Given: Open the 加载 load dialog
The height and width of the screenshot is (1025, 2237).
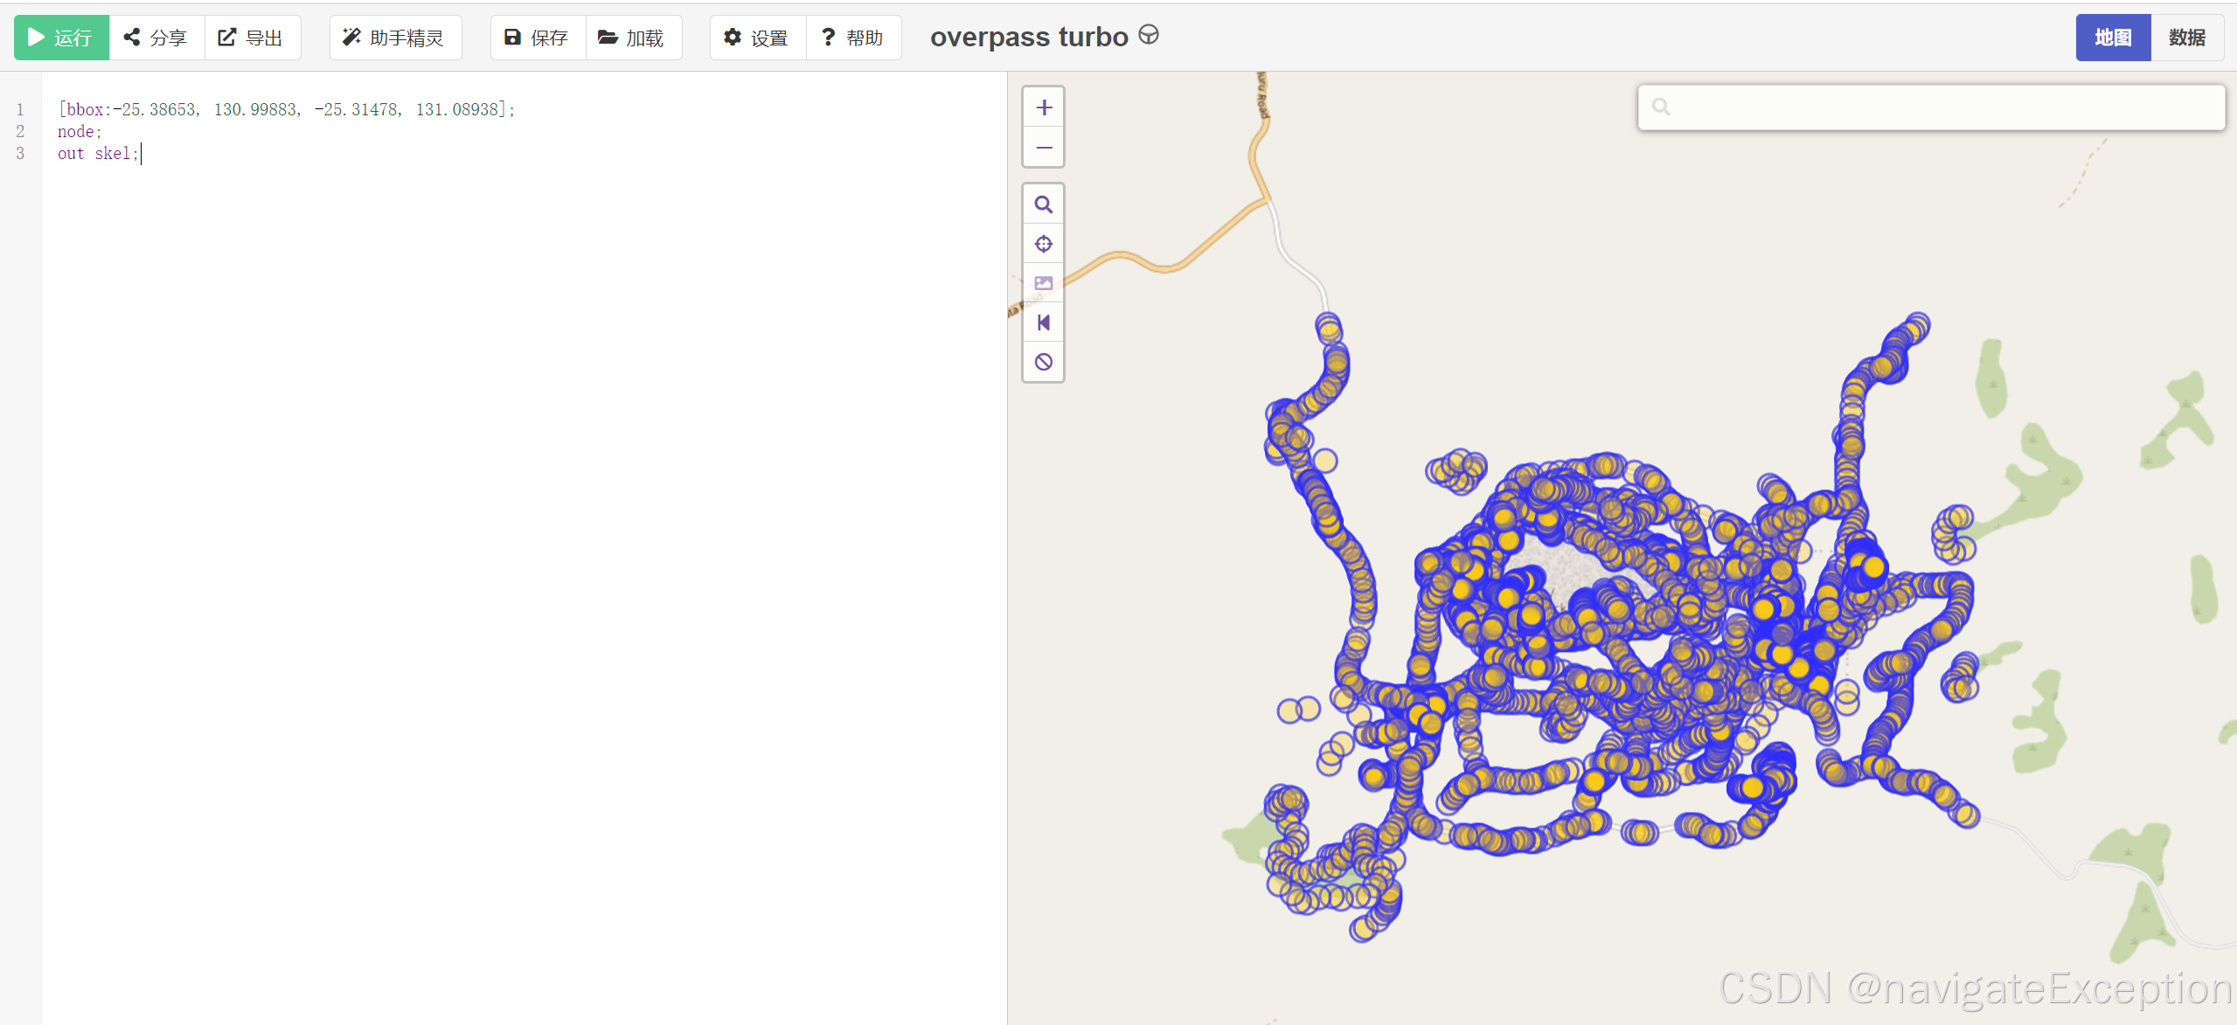Looking at the screenshot, I should (x=633, y=38).
